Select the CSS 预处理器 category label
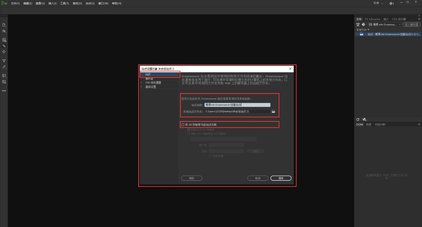 coord(153,83)
